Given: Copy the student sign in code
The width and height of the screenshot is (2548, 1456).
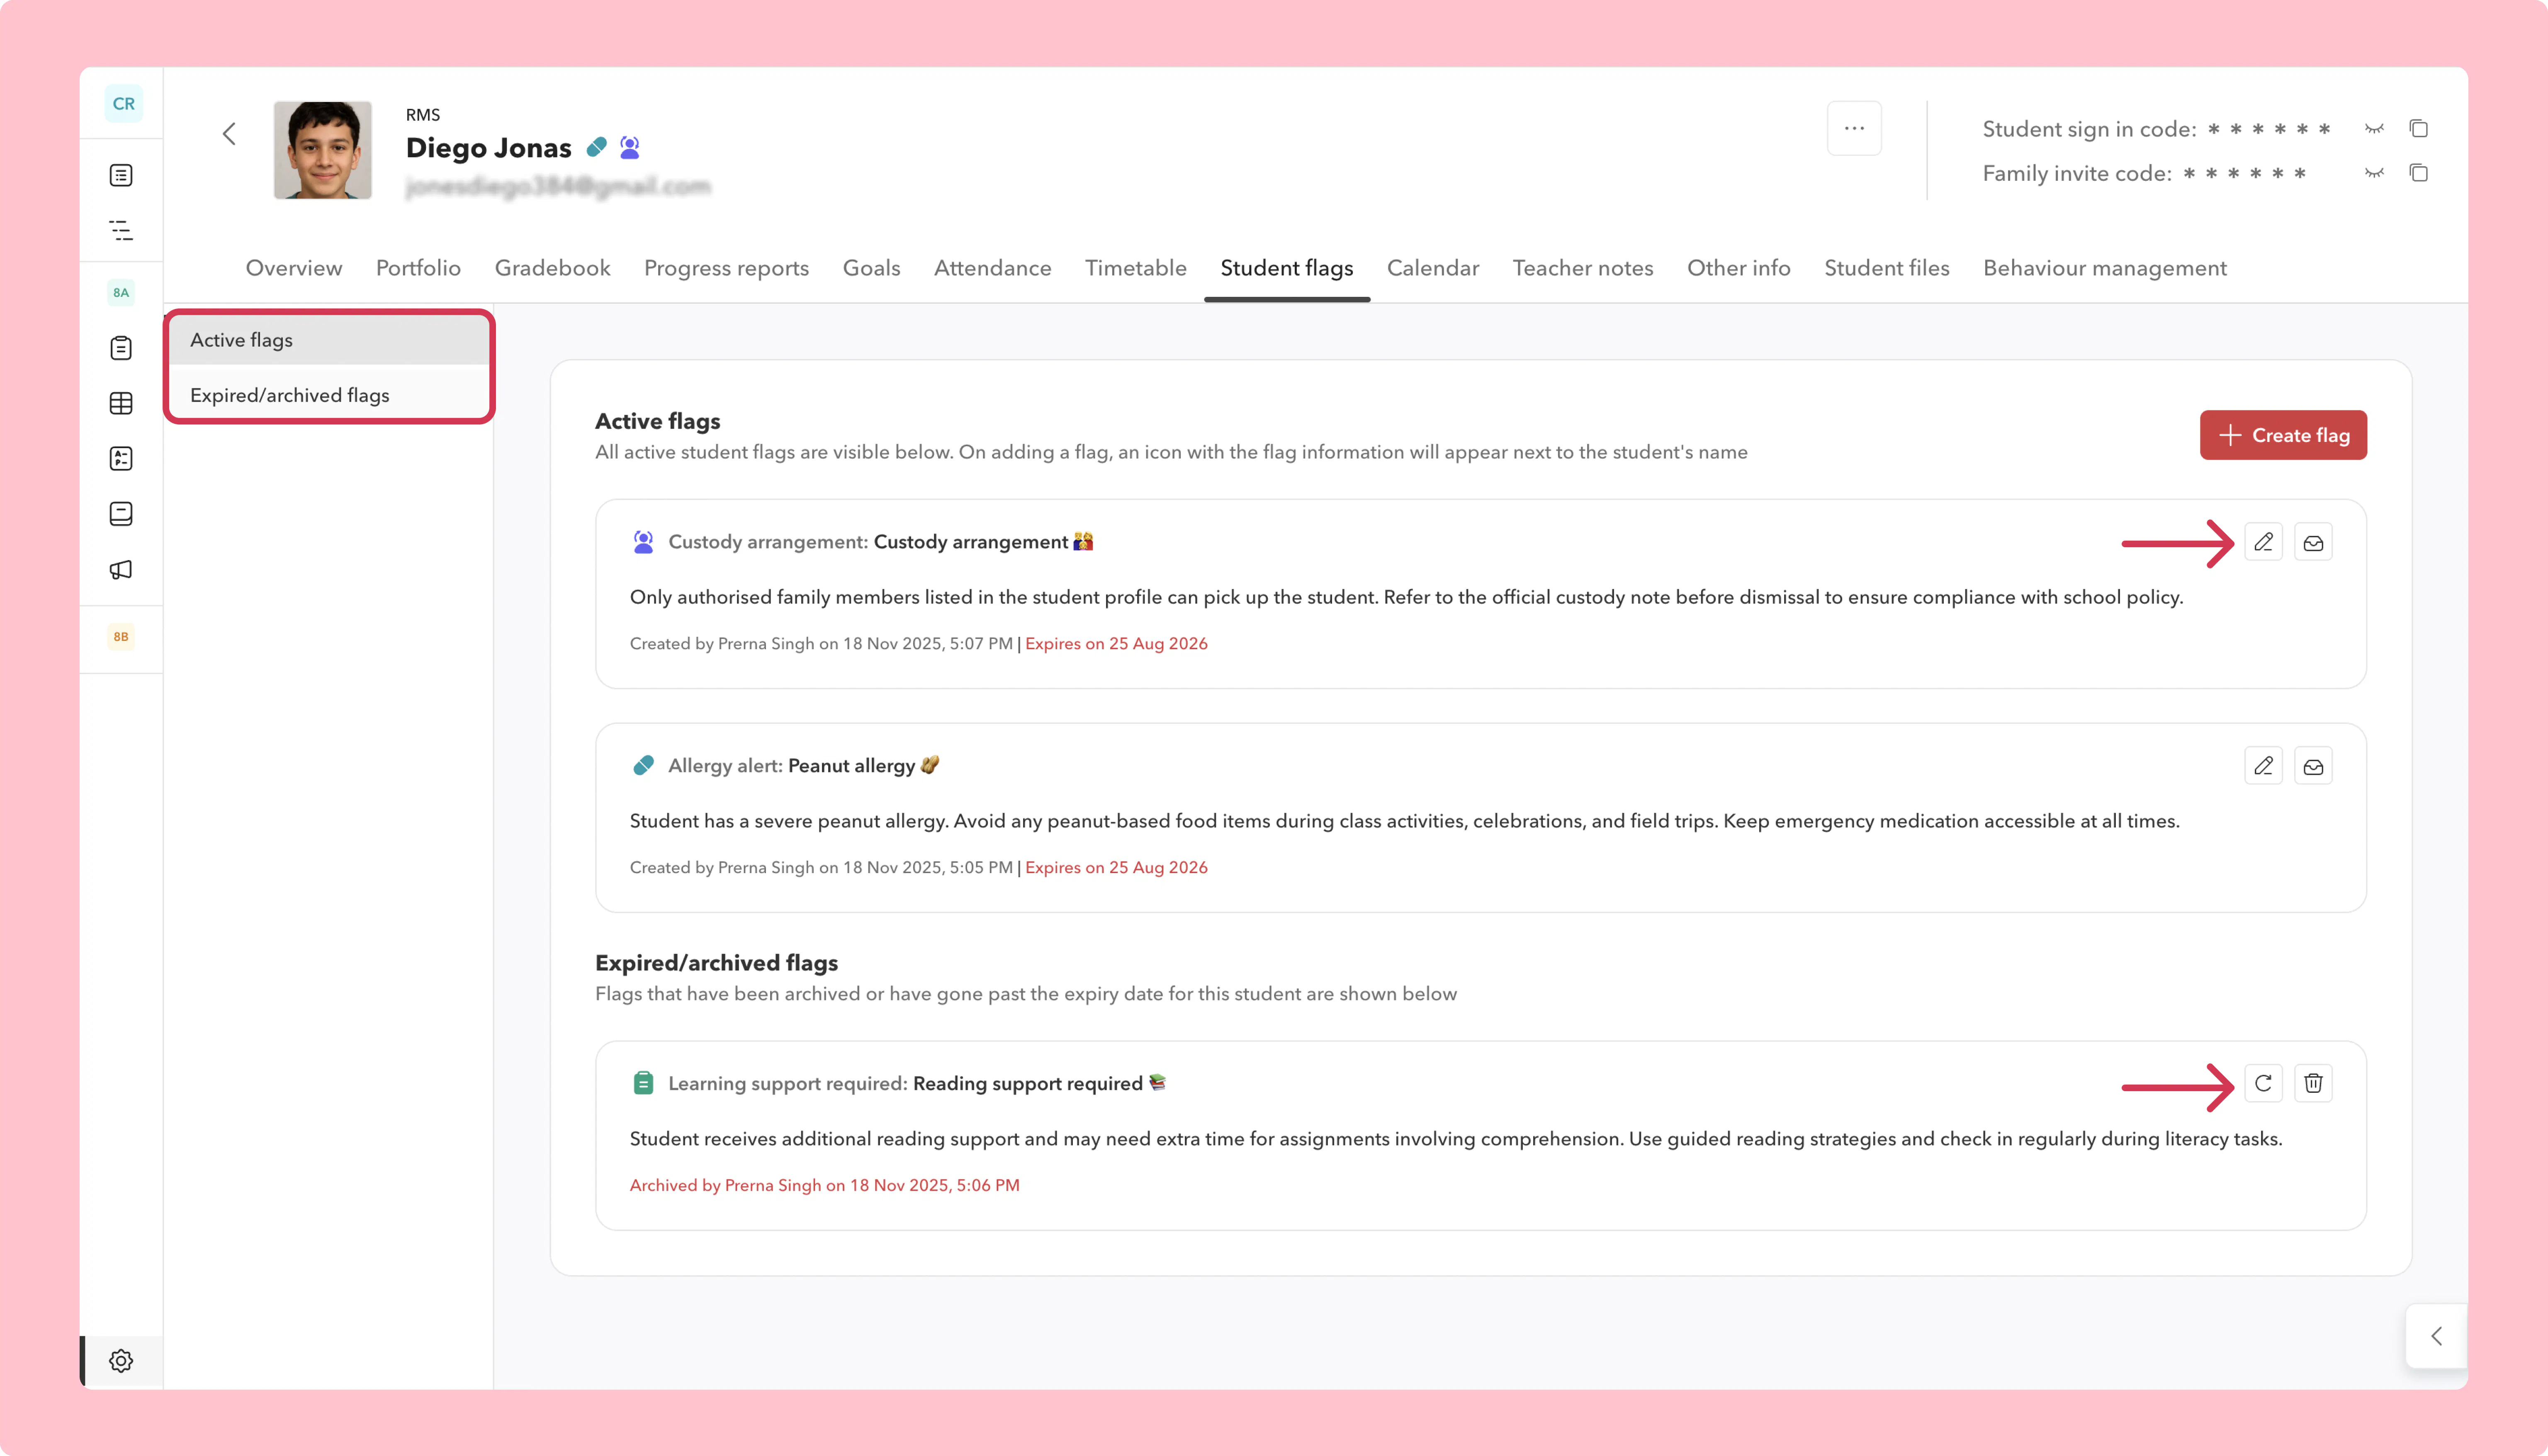Looking at the screenshot, I should coord(2418,128).
